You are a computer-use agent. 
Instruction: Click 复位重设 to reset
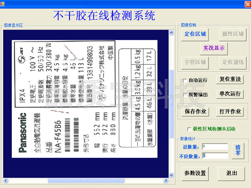(x=230, y=79)
